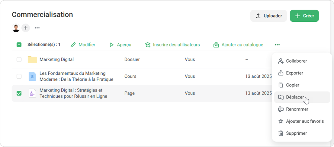The image size is (334, 147).
Task: Open the ellipsis menu beside the avatar
Action: (37, 28)
